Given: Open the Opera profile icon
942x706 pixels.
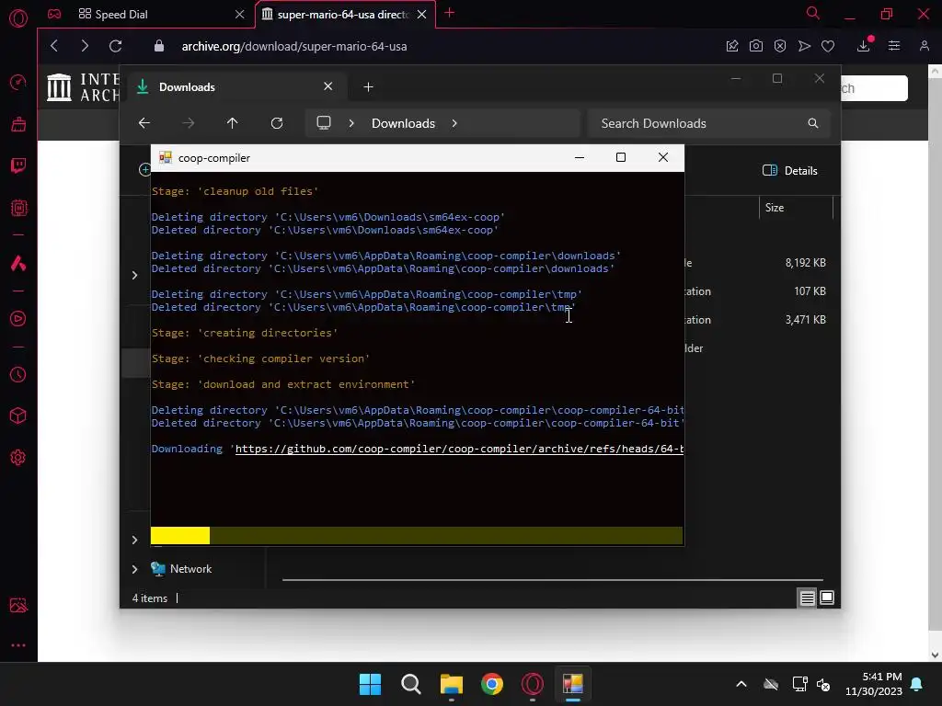Looking at the screenshot, I should click(x=924, y=46).
